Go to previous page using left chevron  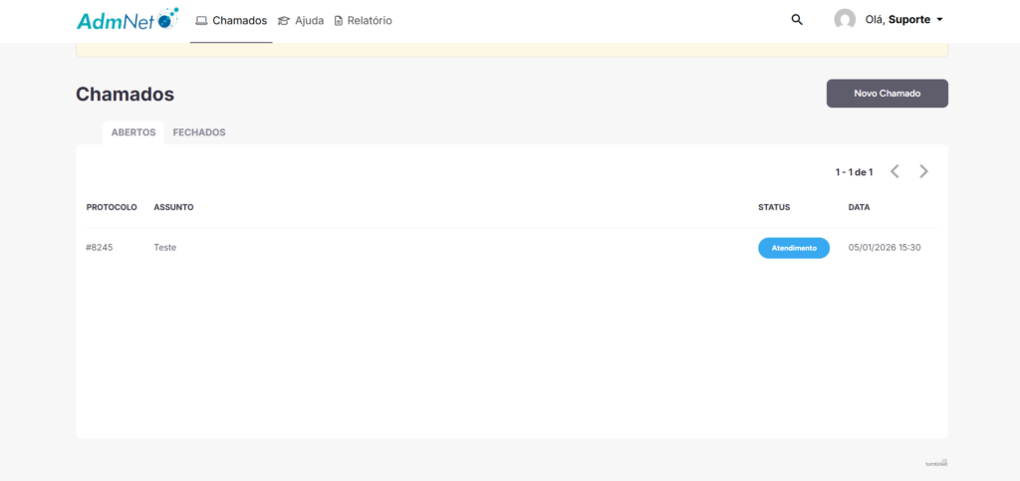tap(894, 171)
